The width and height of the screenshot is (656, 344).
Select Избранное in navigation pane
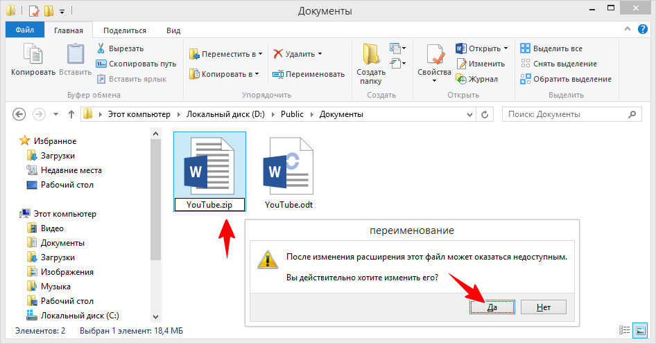point(48,141)
